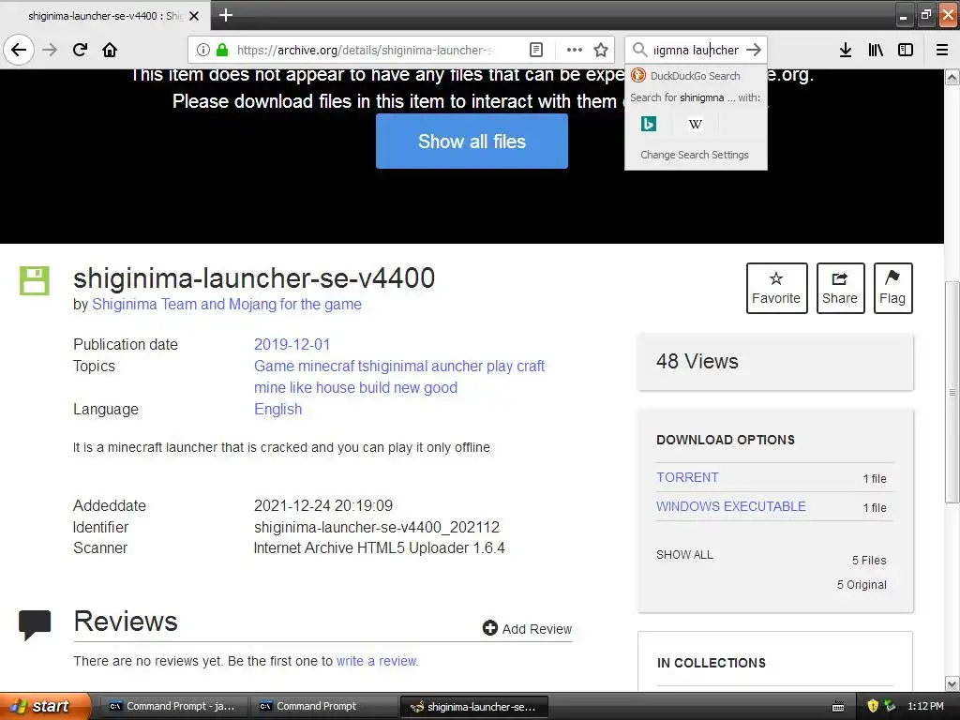Click the shiginima-launcher-se-v4400 page title
The image size is (960, 720).
tap(254, 277)
